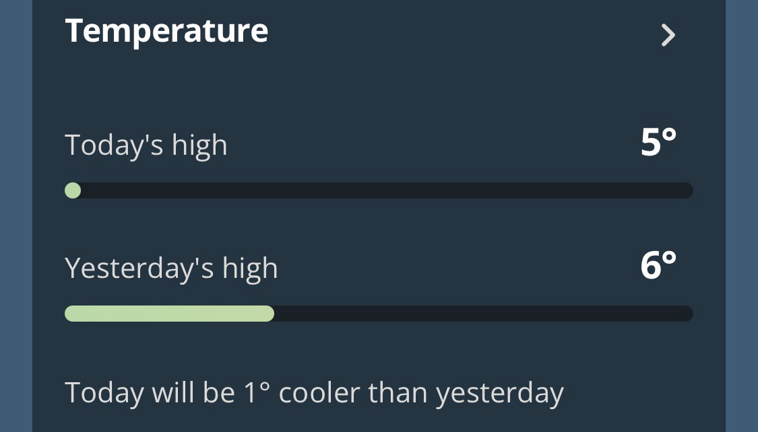Click the green dot on Today's bar
Viewport: 758px width, 432px height.
click(x=73, y=191)
